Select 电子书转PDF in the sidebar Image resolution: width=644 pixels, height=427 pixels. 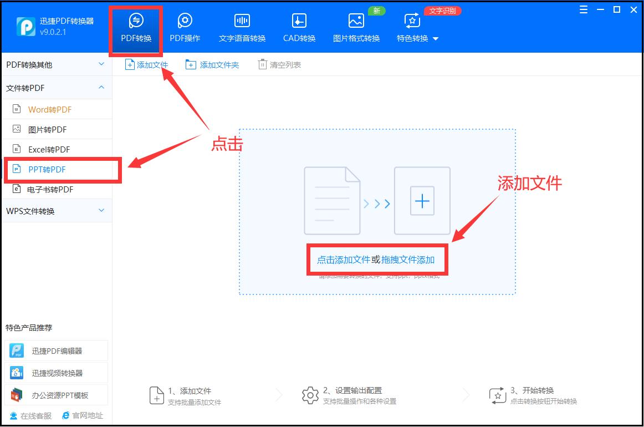click(50, 189)
